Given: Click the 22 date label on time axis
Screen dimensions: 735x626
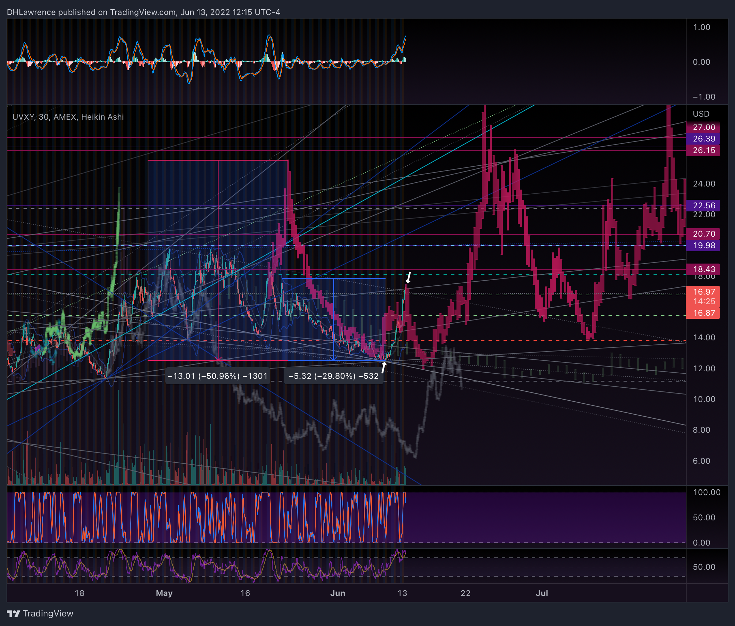Looking at the screenshot, I should 465,593.
